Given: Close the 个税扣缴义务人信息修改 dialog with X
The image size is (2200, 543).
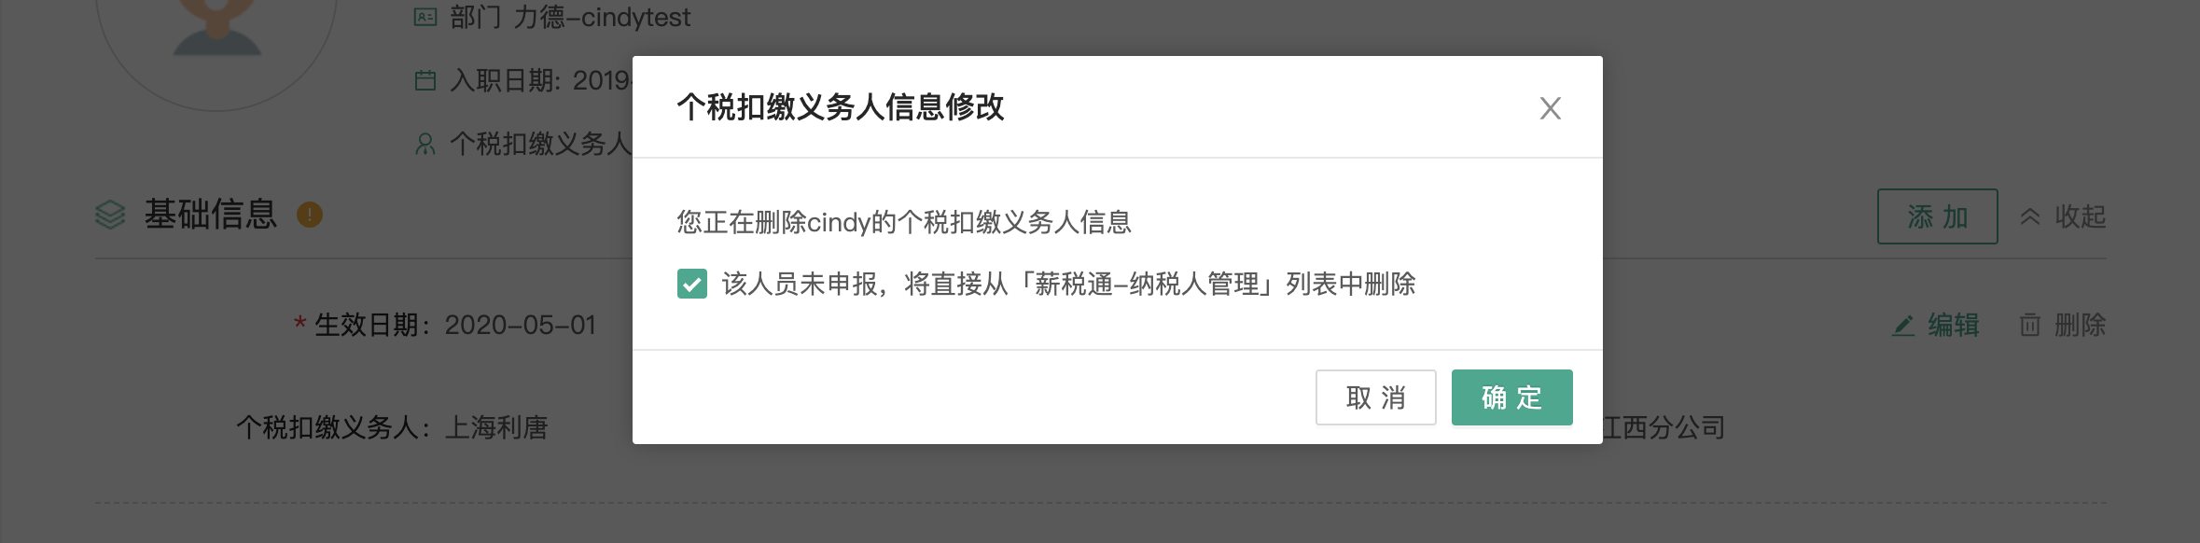Looking at the screenshot, I should click(1550, 108).
